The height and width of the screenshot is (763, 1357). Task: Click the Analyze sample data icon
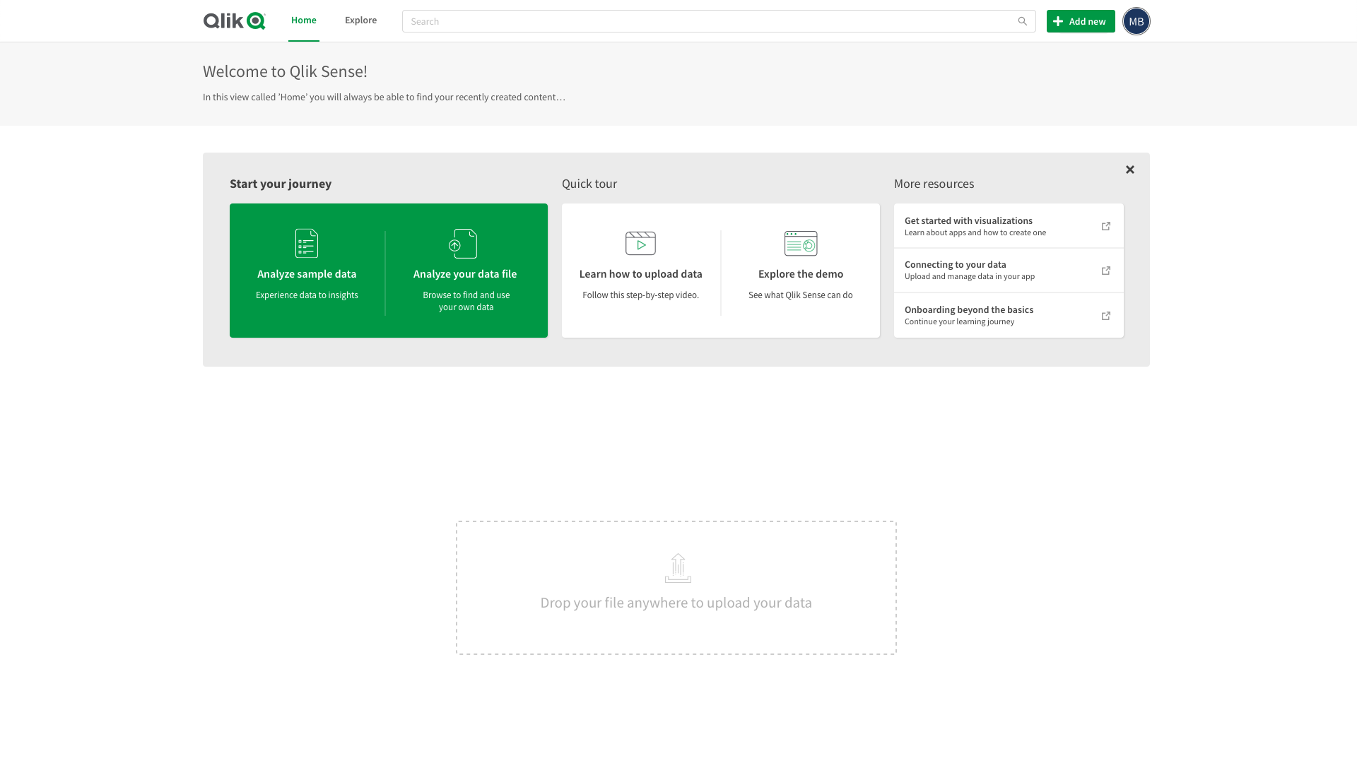[306, 243]
